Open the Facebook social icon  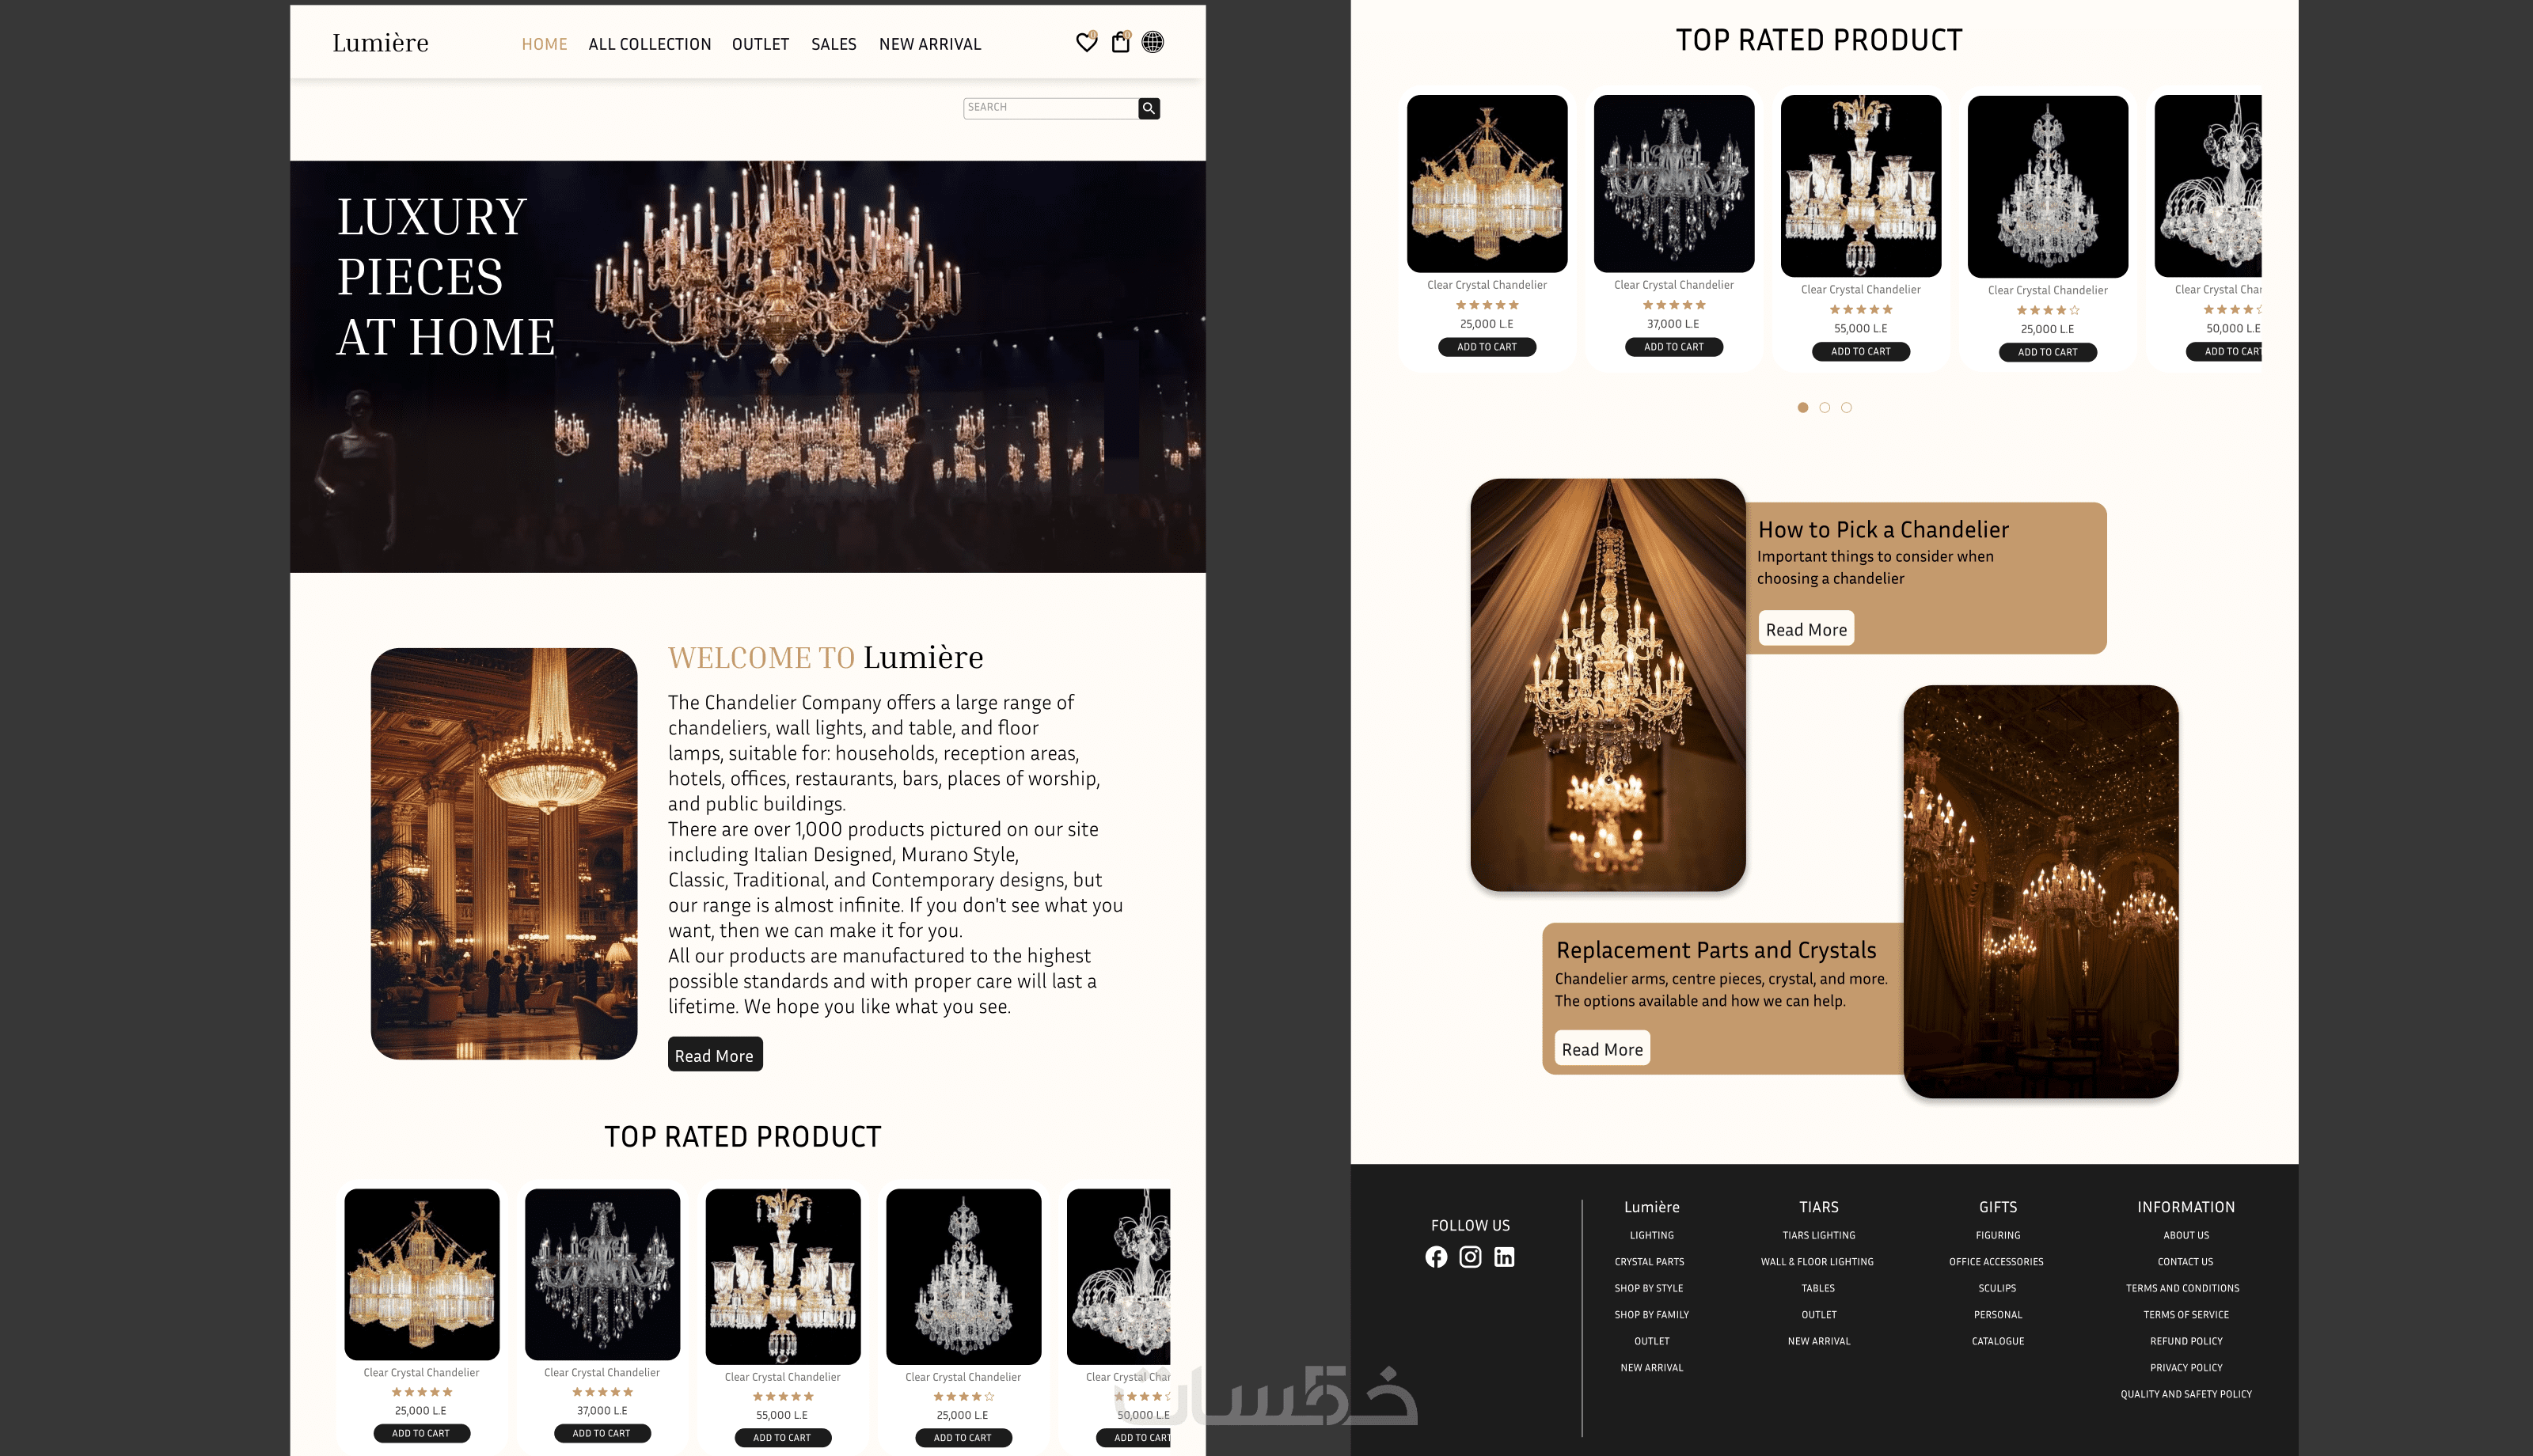click(1436, 1257)
